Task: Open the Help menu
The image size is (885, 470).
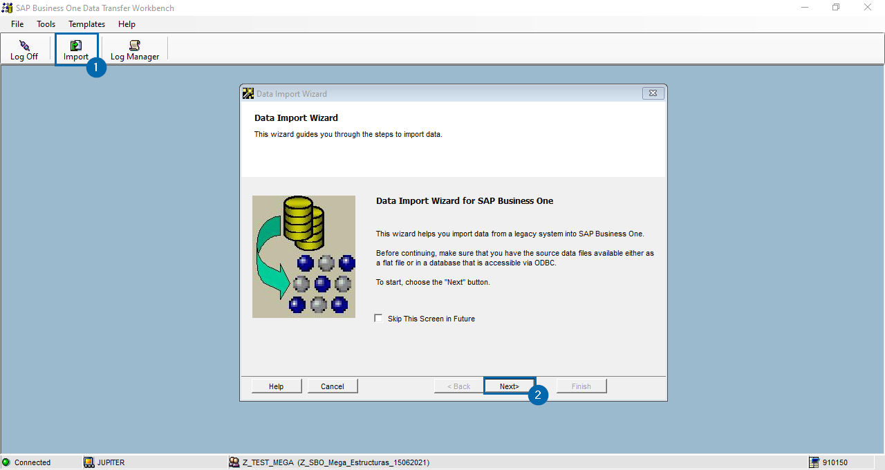Action: pyautogui.click(x=127, y=24)
